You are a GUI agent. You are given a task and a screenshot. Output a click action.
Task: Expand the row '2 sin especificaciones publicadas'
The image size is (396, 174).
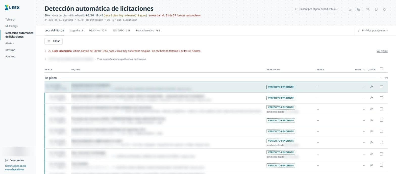point(46,59)
